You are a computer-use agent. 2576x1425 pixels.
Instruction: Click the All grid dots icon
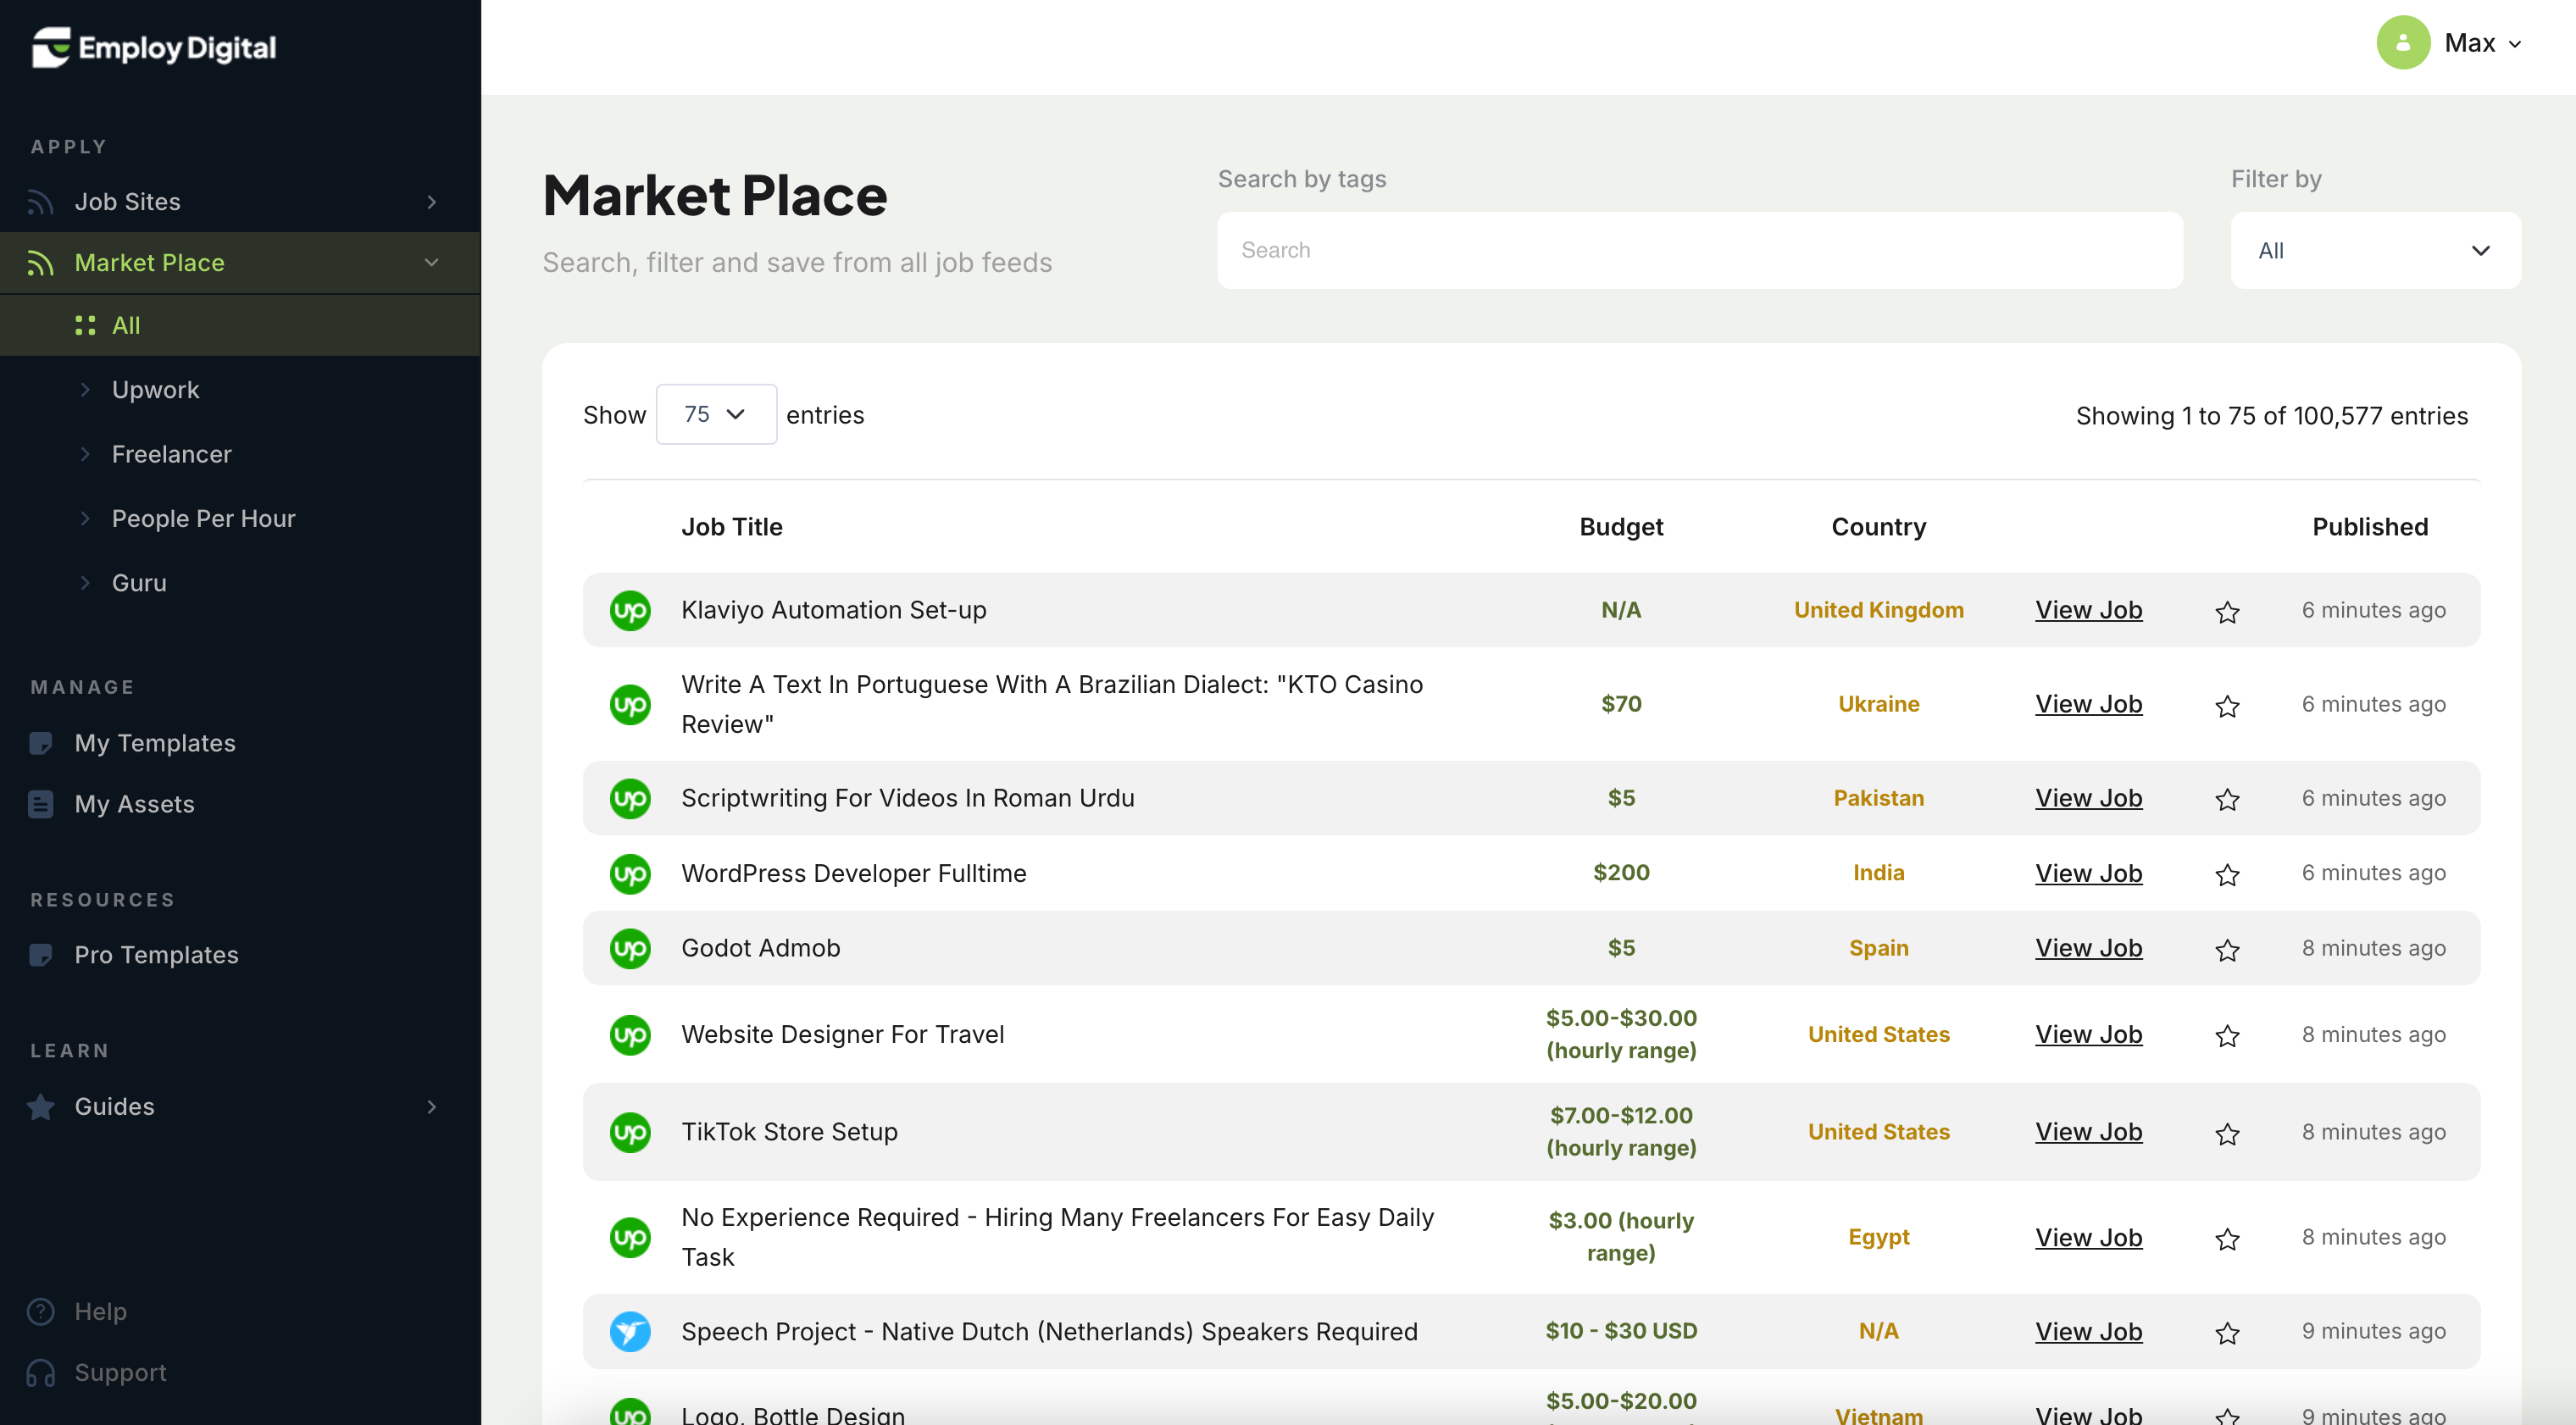85,325
